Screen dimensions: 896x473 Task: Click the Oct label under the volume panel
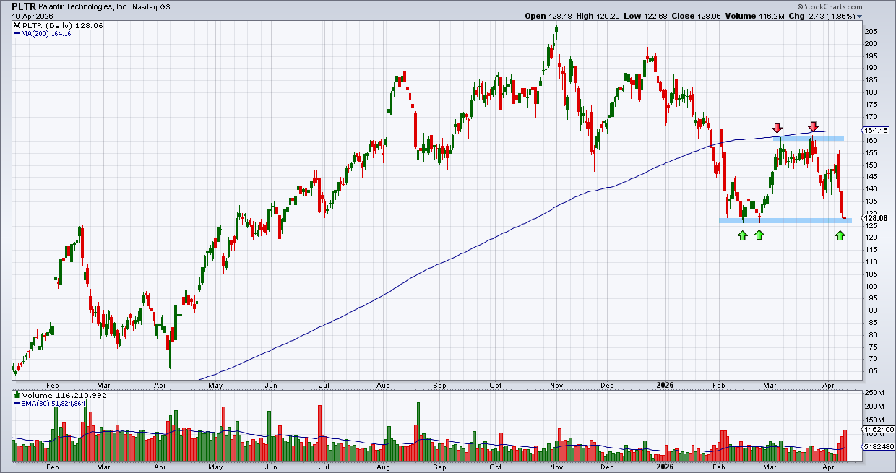[x=496, y=468]
